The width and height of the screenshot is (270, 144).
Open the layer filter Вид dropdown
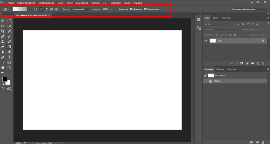216,24
